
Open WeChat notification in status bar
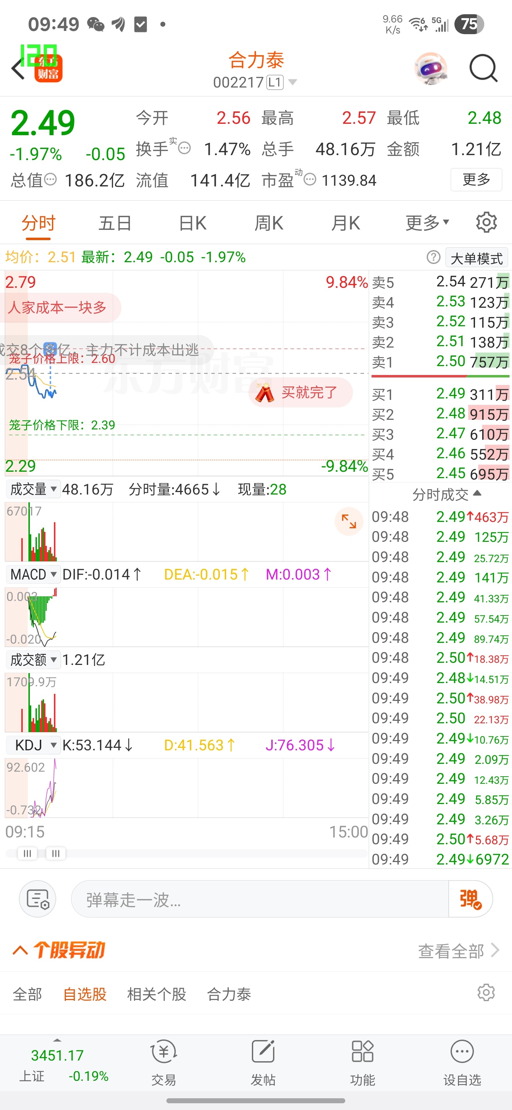click(x=96, y=24)
